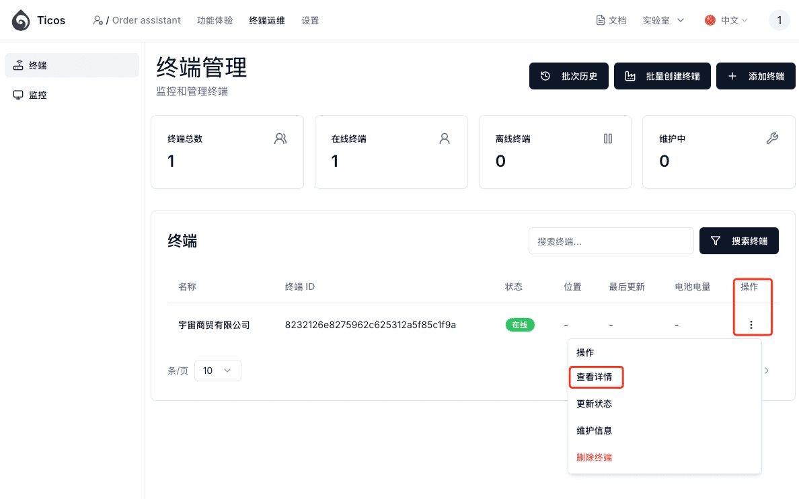Screen dimensions: 799x499
Task: Select 维护信息 menu entry
Action: point(595,431)
